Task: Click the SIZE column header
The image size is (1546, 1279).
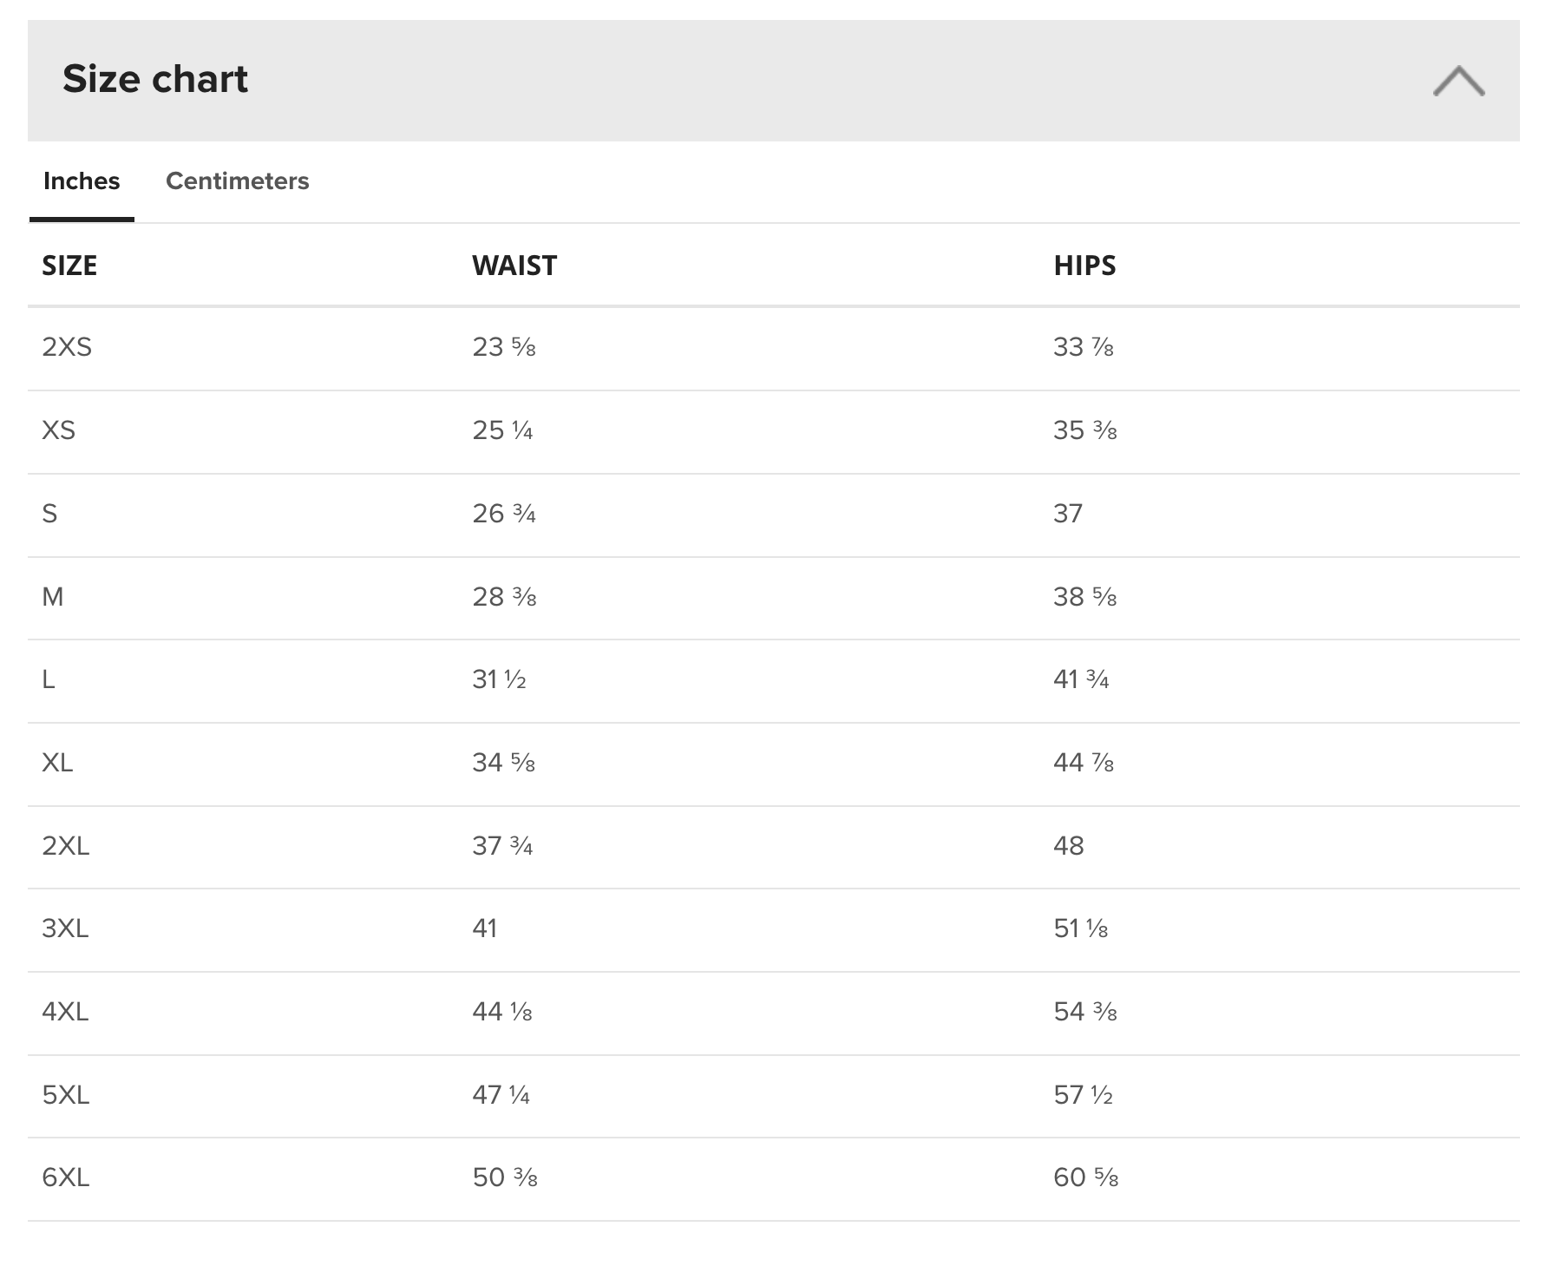Action: 69,266
